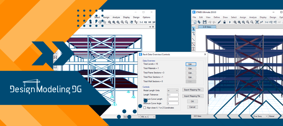Click previous zoom icon in left window toolbar
283x126 pixels.
click(x=118, y=22)
